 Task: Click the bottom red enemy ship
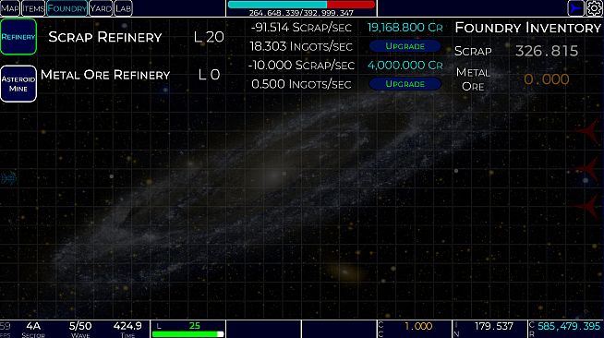click(x=588, y=206)
